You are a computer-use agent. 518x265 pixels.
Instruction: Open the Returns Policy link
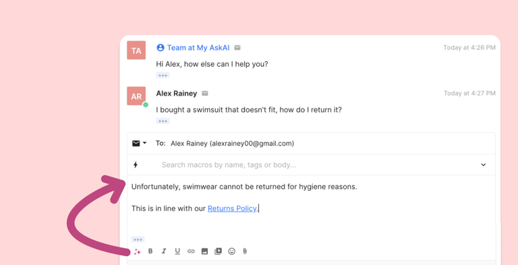tap(232, 208)
